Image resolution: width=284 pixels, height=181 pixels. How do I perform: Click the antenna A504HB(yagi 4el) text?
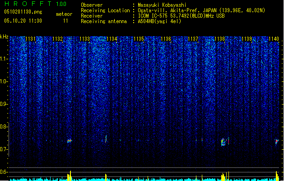[x=159, y=21]
